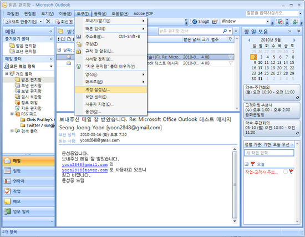Collapse the Mail navigation pane
Viewport: 305px width, 237px height.
pyautogui.click(x=51, y=31)
